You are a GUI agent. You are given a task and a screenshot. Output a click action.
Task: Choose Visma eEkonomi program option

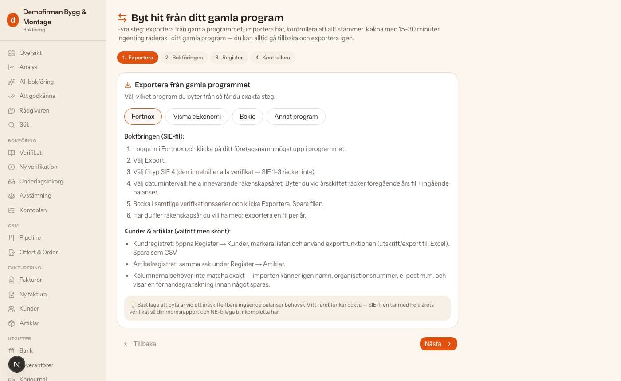pyautogui.click(x=197, y=117)
